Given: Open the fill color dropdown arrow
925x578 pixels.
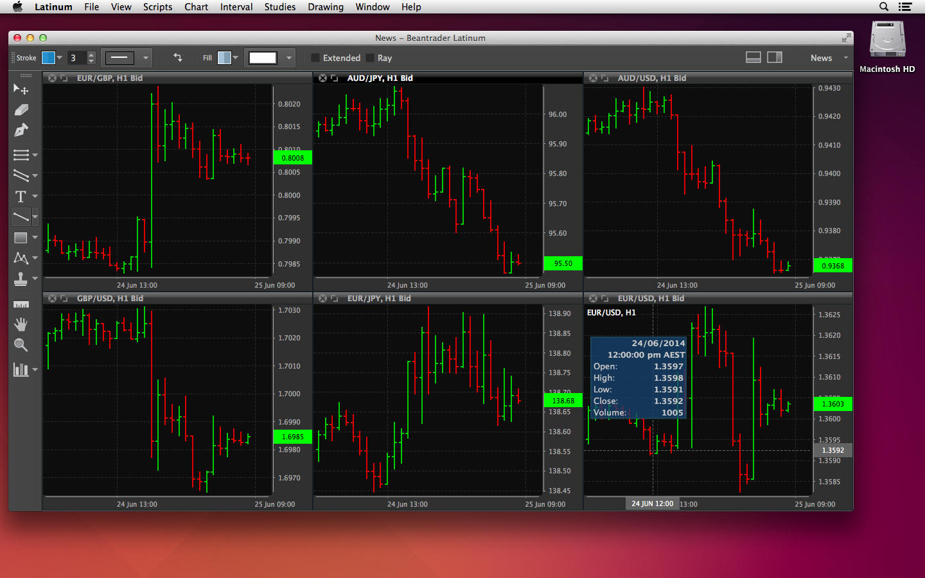Looking at the screenshot, I should (236, 58).
